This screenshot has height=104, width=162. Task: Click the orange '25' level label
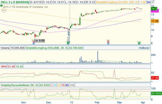[59, 85]
